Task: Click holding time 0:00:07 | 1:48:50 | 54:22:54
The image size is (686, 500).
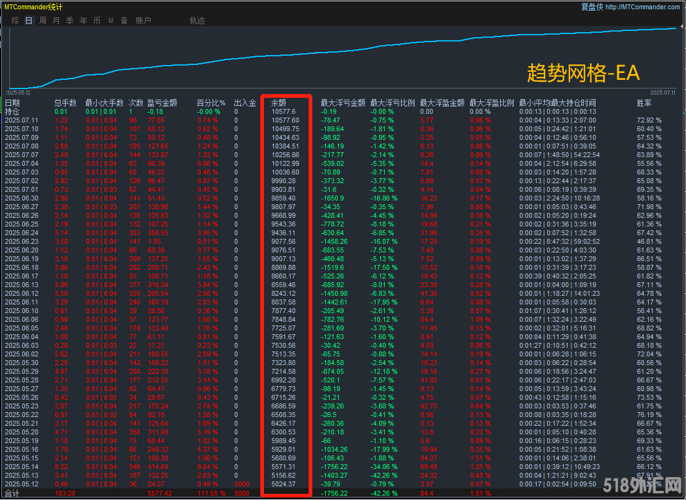Action: click(x=560, y=155)
